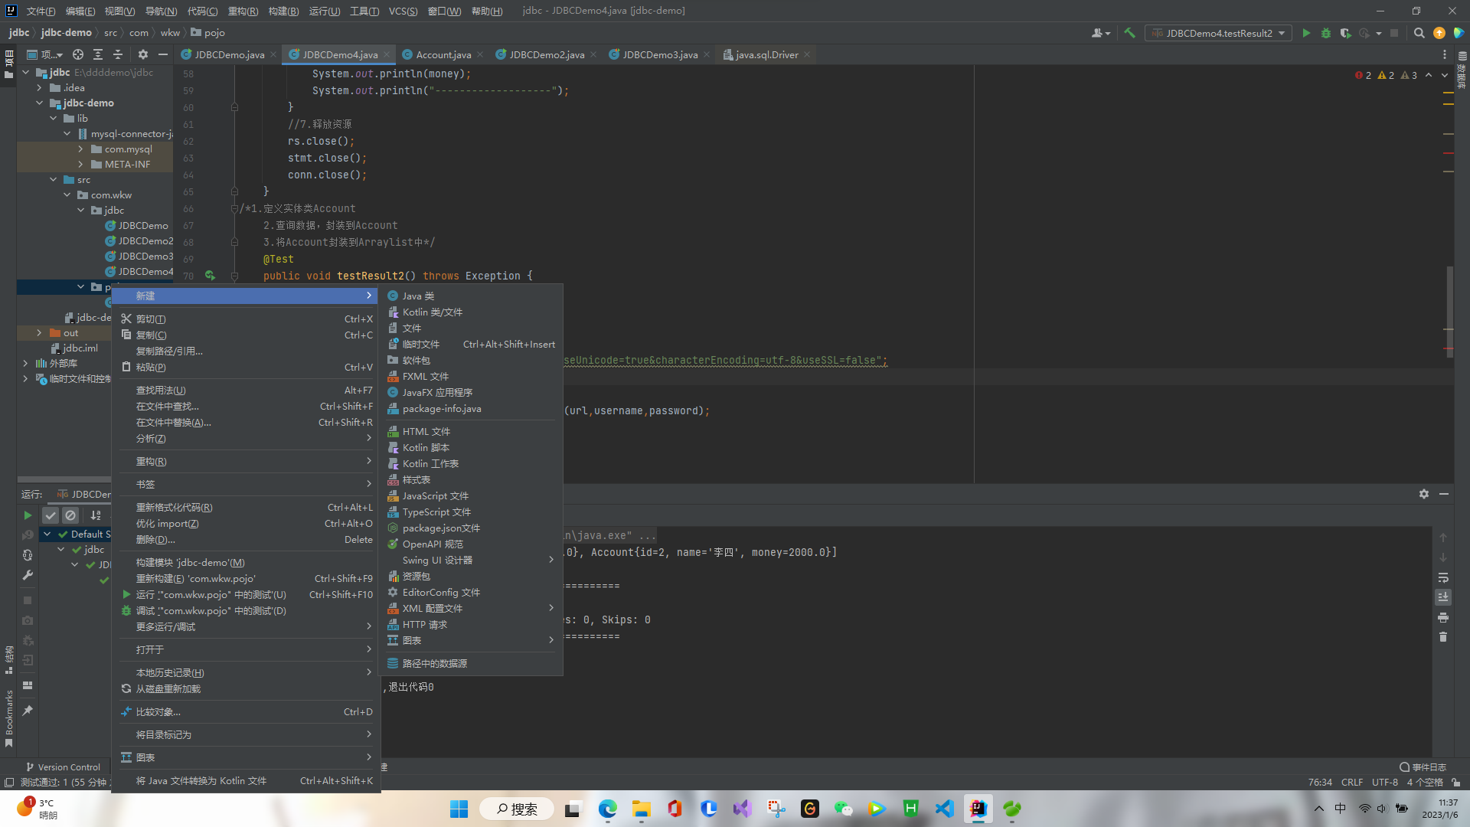The image size is (1470, 827).
Task: Click the sort alphabetically icon in the test toolbar
Action: click(x=96, y=515)
